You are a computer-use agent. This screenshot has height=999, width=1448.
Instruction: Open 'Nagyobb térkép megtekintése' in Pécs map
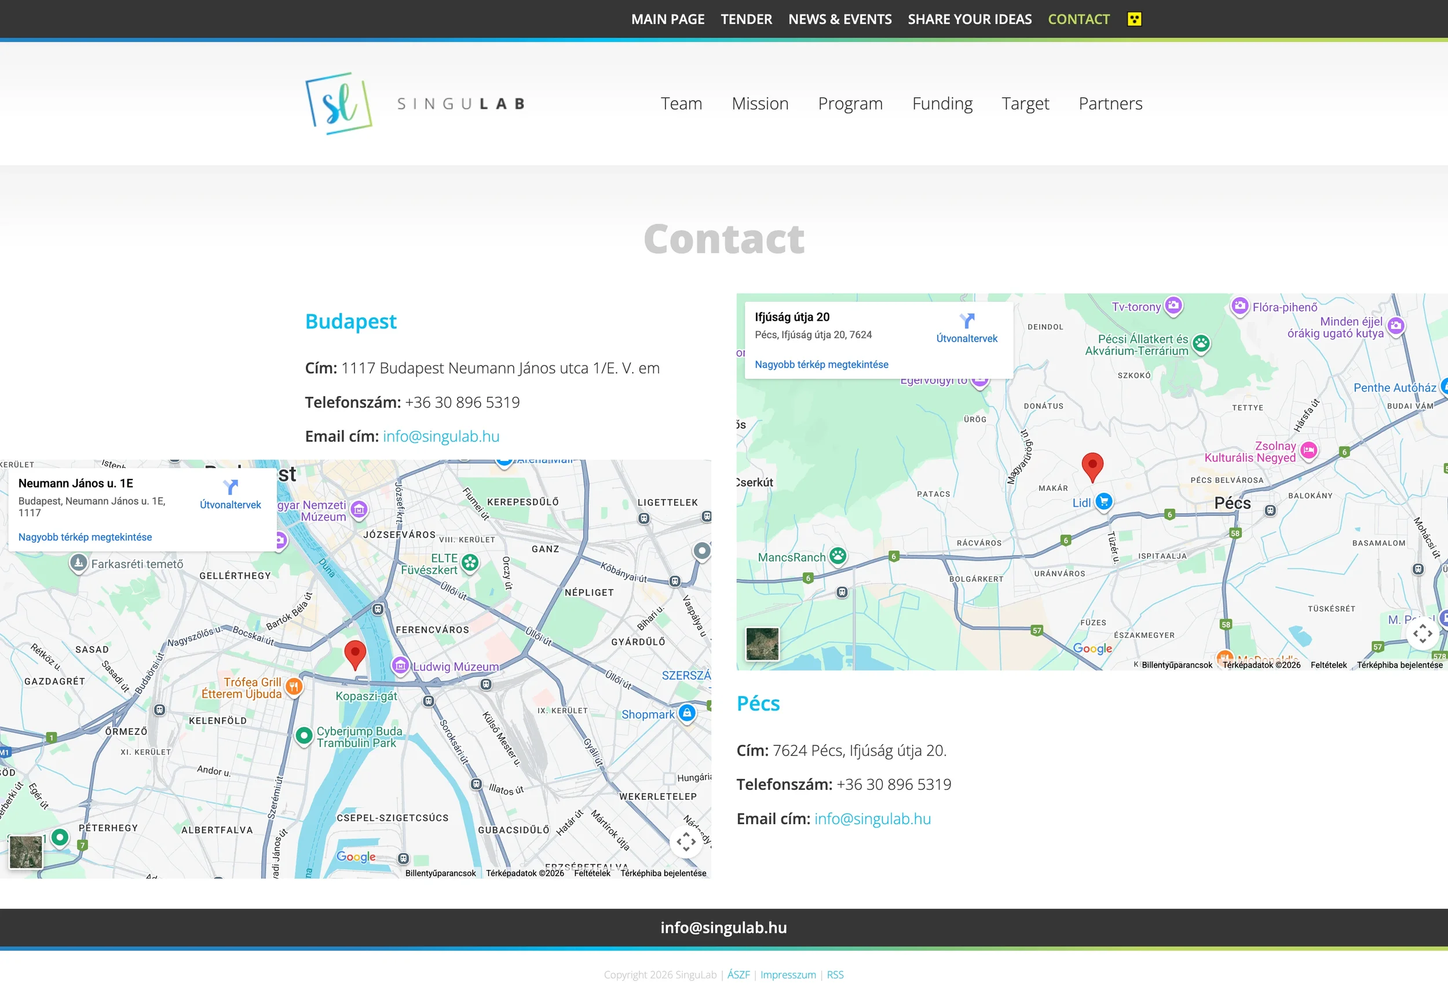click(821, 364)
